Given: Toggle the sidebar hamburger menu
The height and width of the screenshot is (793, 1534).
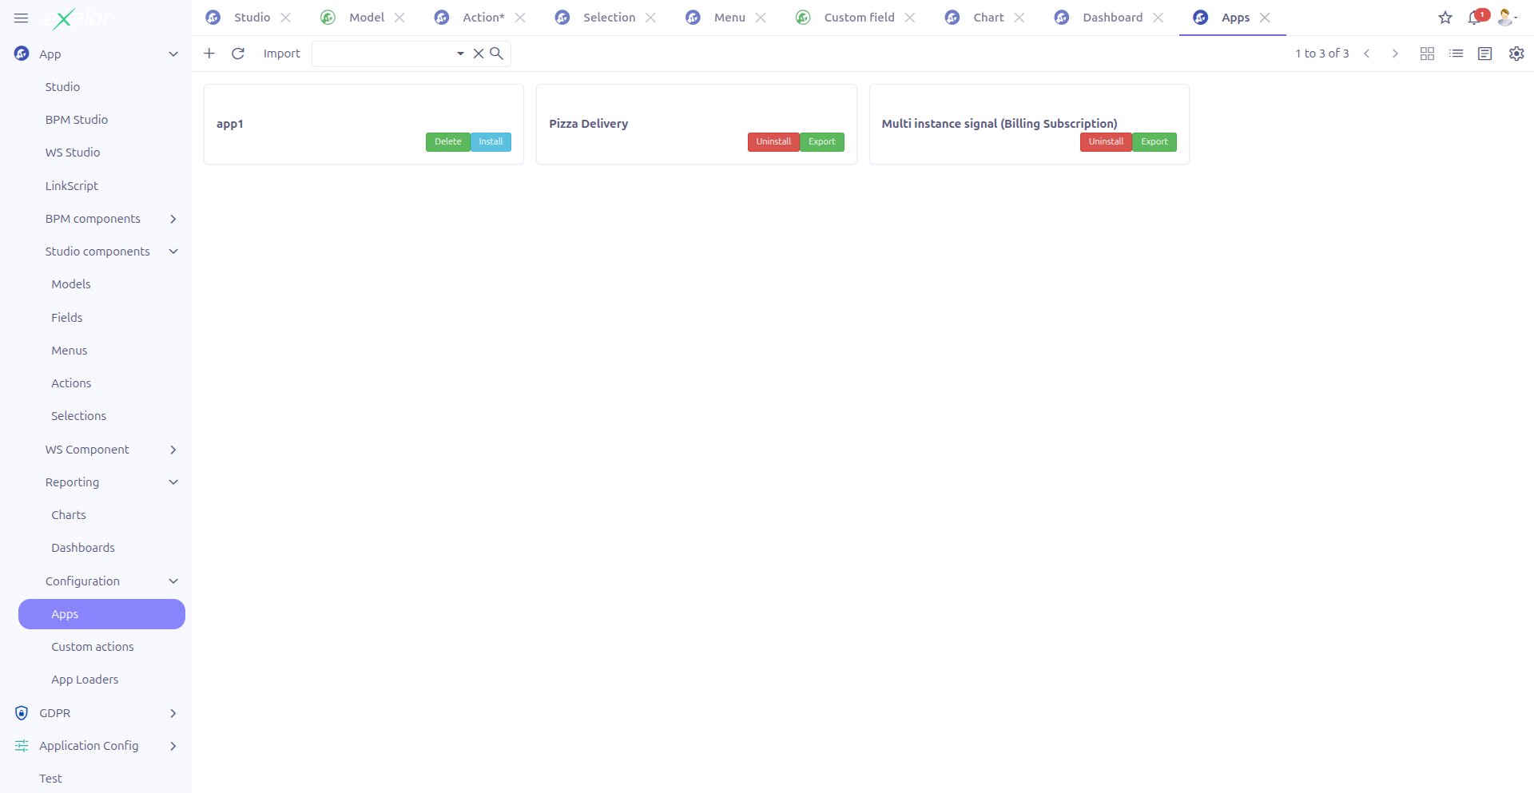Looking at the screenshot, I should coord(21,18).
